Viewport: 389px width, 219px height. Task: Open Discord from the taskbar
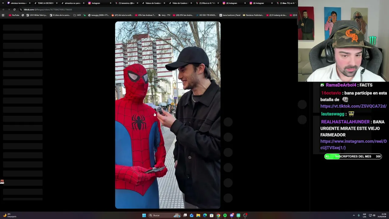tap(232, 215)
